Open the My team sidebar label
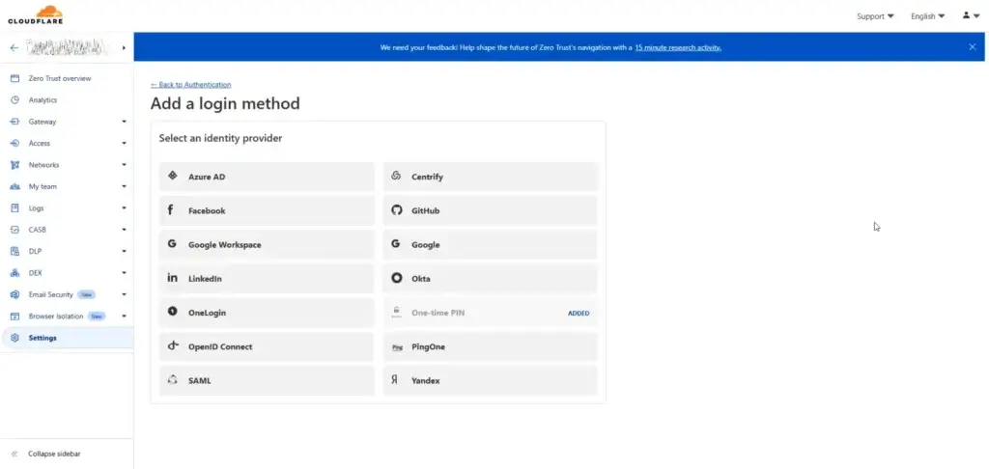 (x=42, y=186)
